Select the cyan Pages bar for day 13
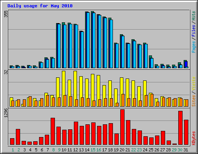 [82, 50]
